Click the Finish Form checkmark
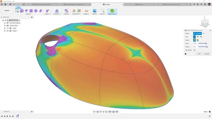 (112, 11)
